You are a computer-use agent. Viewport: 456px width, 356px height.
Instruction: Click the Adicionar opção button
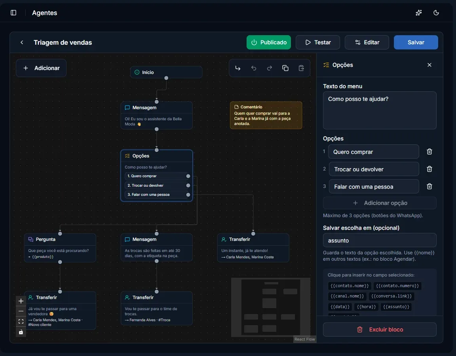pyautogui.click(x=380, y=203)
